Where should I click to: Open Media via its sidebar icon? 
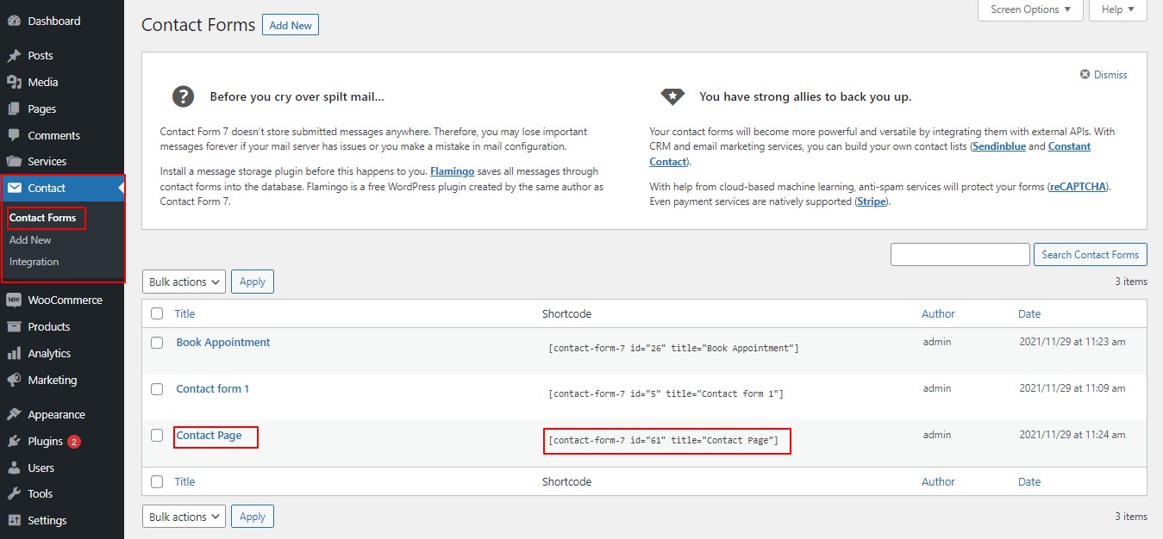[x=14, y=82]
